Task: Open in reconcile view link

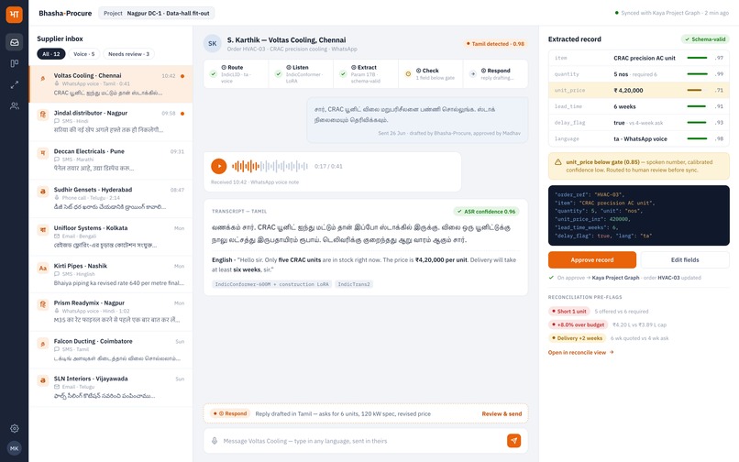Action: point(580,352)
